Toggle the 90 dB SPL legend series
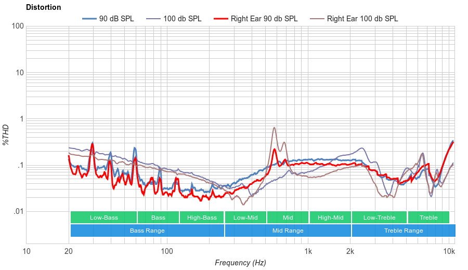The width and height of the screenshot is (468, 270). pyautogui.click(x=116, y=19)
